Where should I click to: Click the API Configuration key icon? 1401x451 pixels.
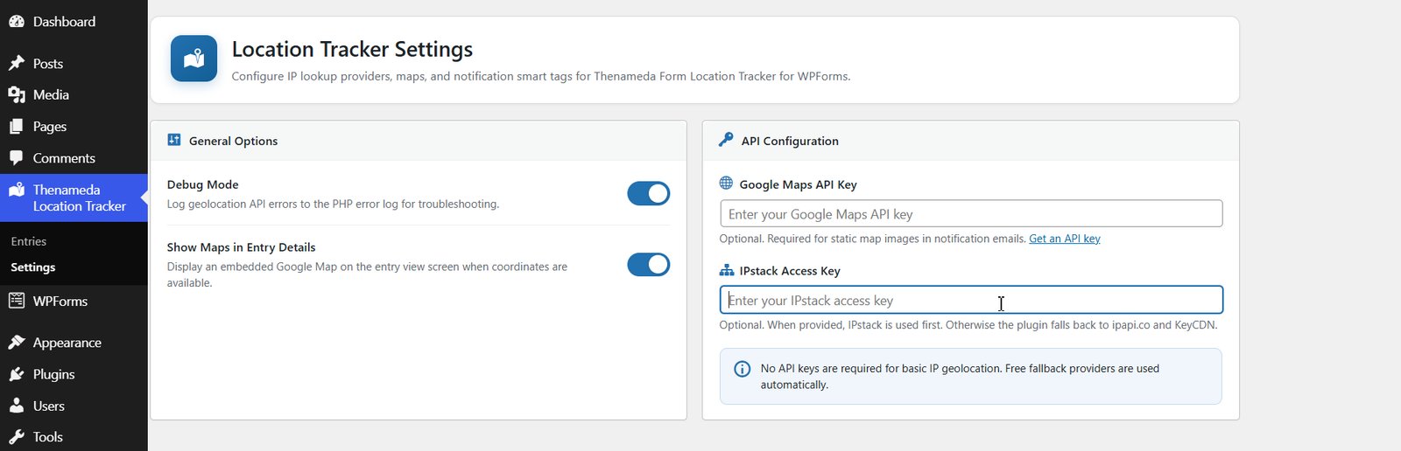coord(726,140)
